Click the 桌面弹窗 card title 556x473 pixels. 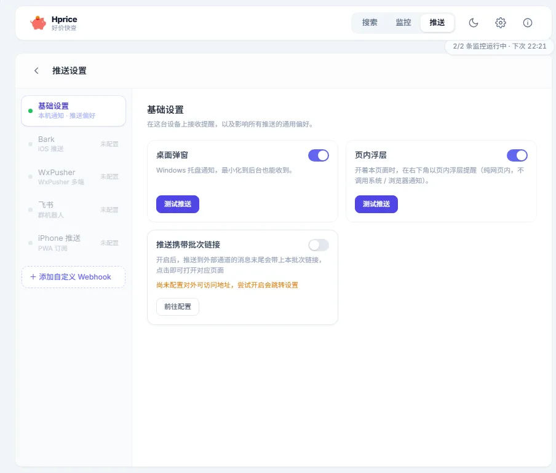[172, 155]
